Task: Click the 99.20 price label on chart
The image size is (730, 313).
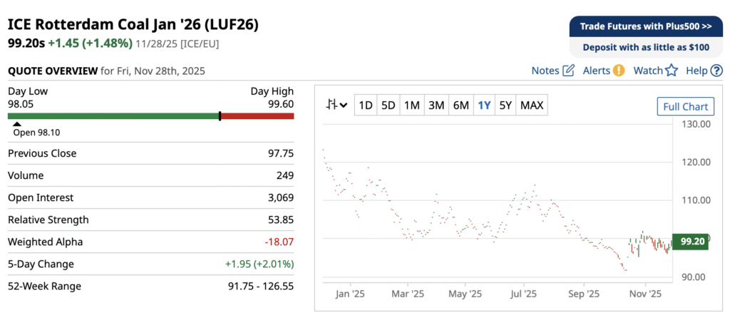Action: click(x=691, y=242)
